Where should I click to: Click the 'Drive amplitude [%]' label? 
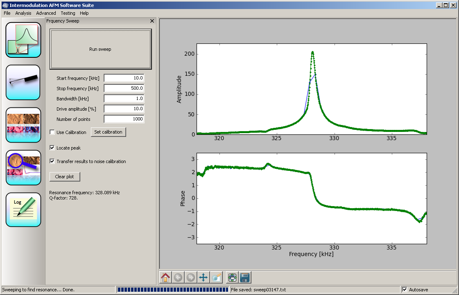pos(77,109)
